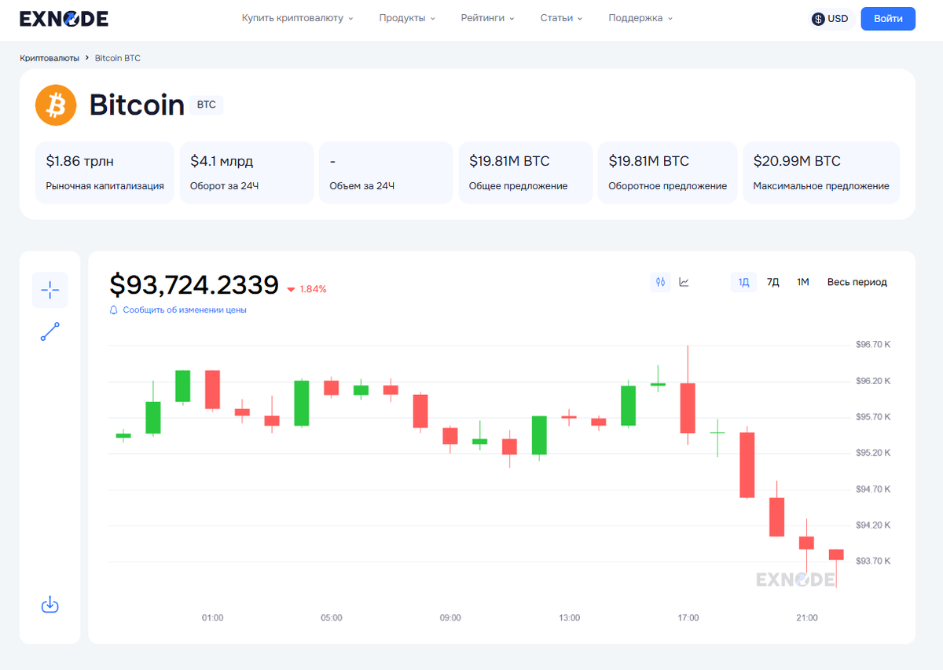Switch to candlestick chart view
This screenshot has height=670, width=943.
(x=660, y=281)
